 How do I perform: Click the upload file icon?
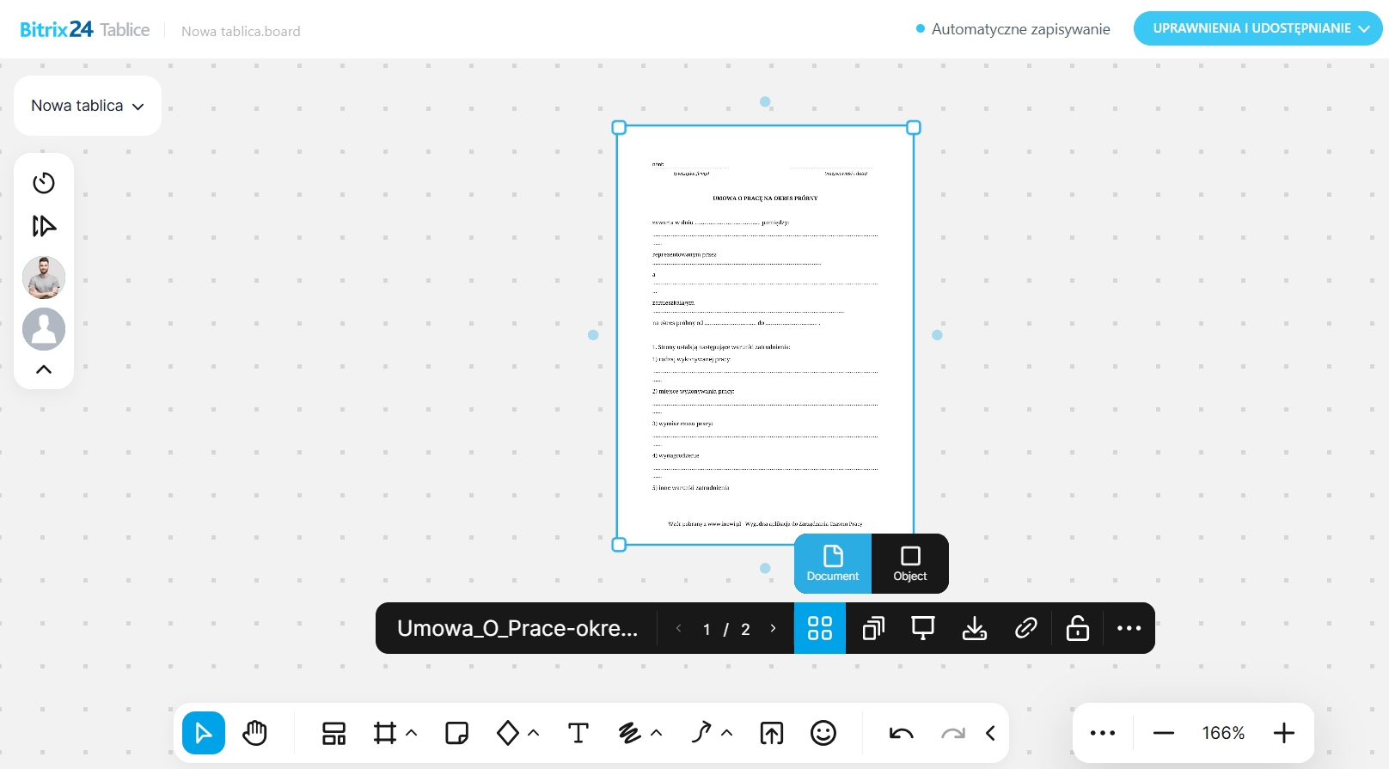(x=772, y=733)
